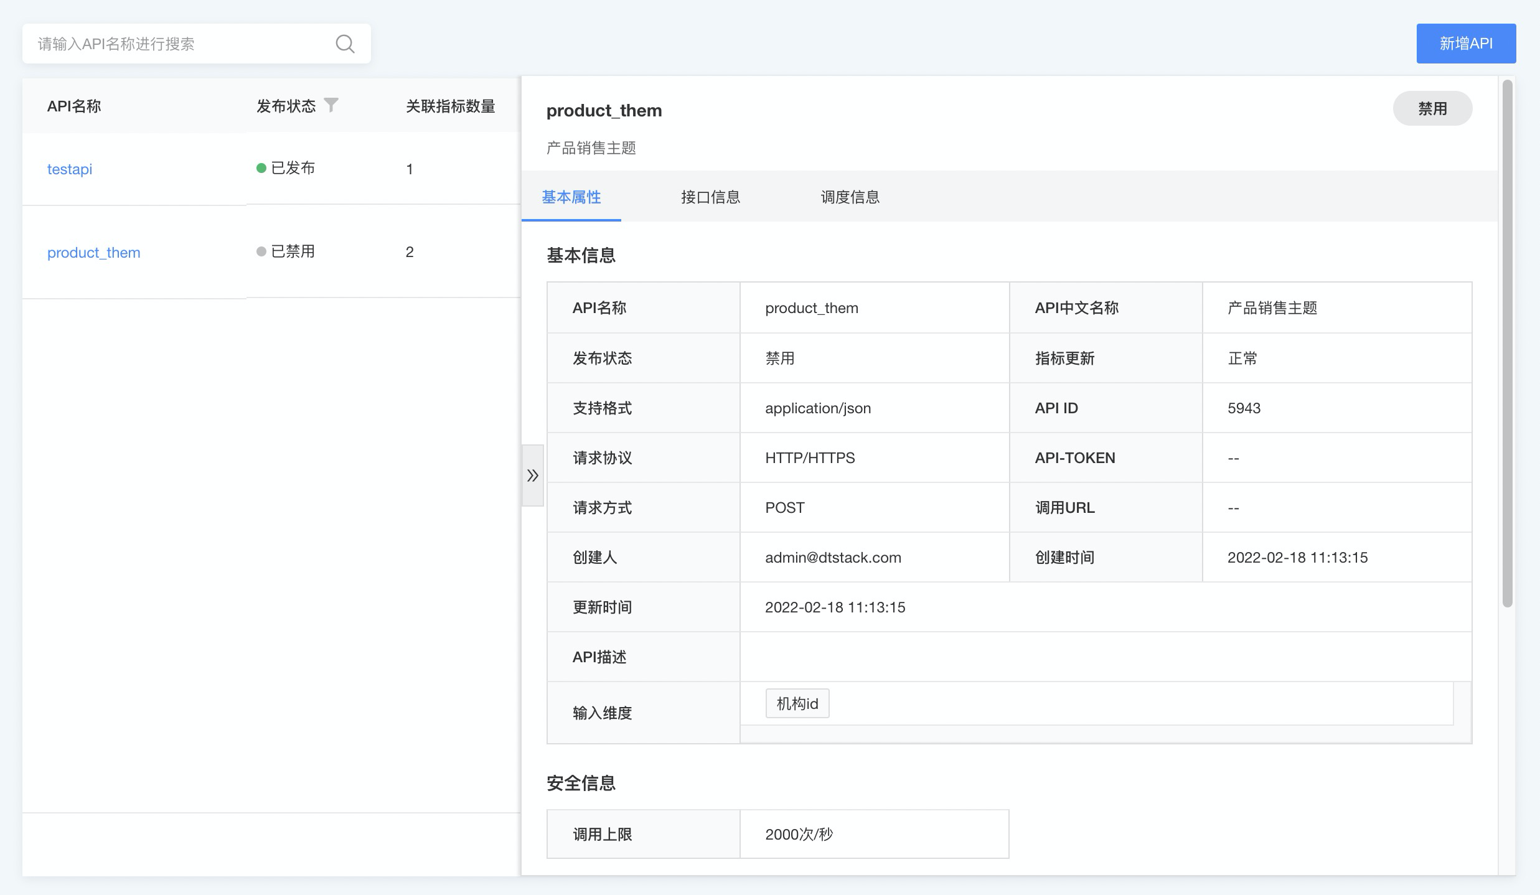Click the 发布状态 value 禁用 in table
Viewport: 1540px width, 895px height.
tap(779, 358)
